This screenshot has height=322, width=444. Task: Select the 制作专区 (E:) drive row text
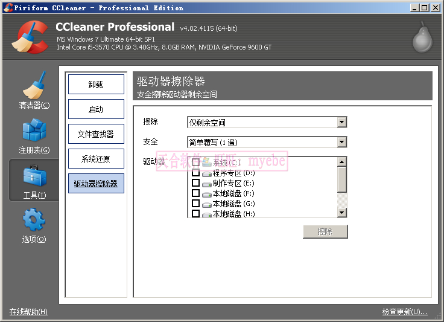pyautogui.click(x=233, y=183)
